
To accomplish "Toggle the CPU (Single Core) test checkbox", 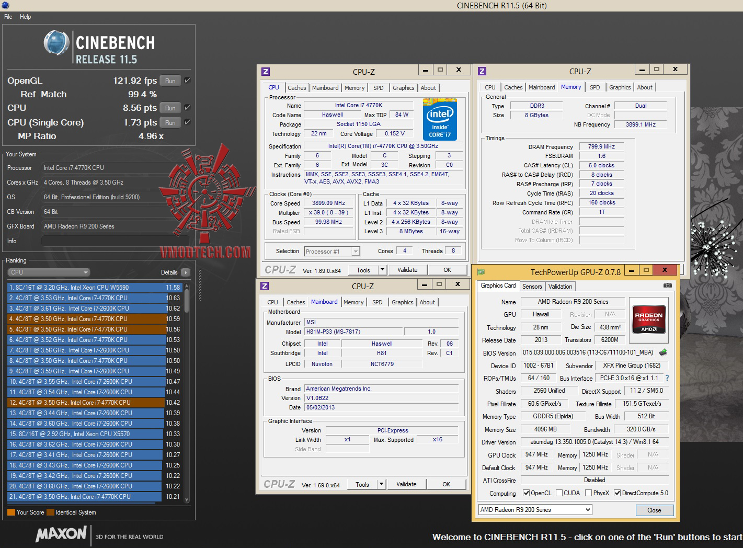I will tap(187, 122).
